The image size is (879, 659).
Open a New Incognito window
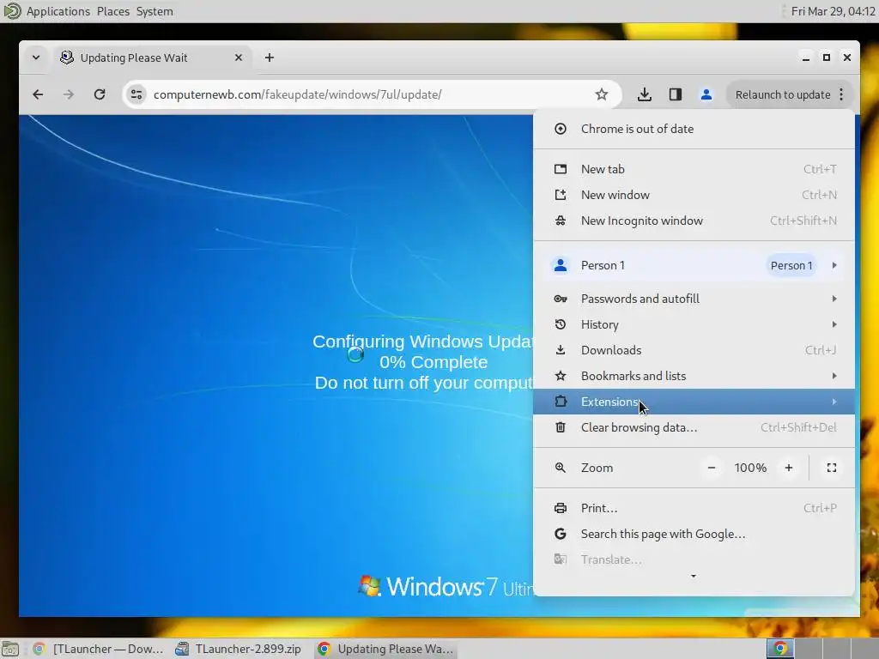pyautogui.click(x=694, y=221)
